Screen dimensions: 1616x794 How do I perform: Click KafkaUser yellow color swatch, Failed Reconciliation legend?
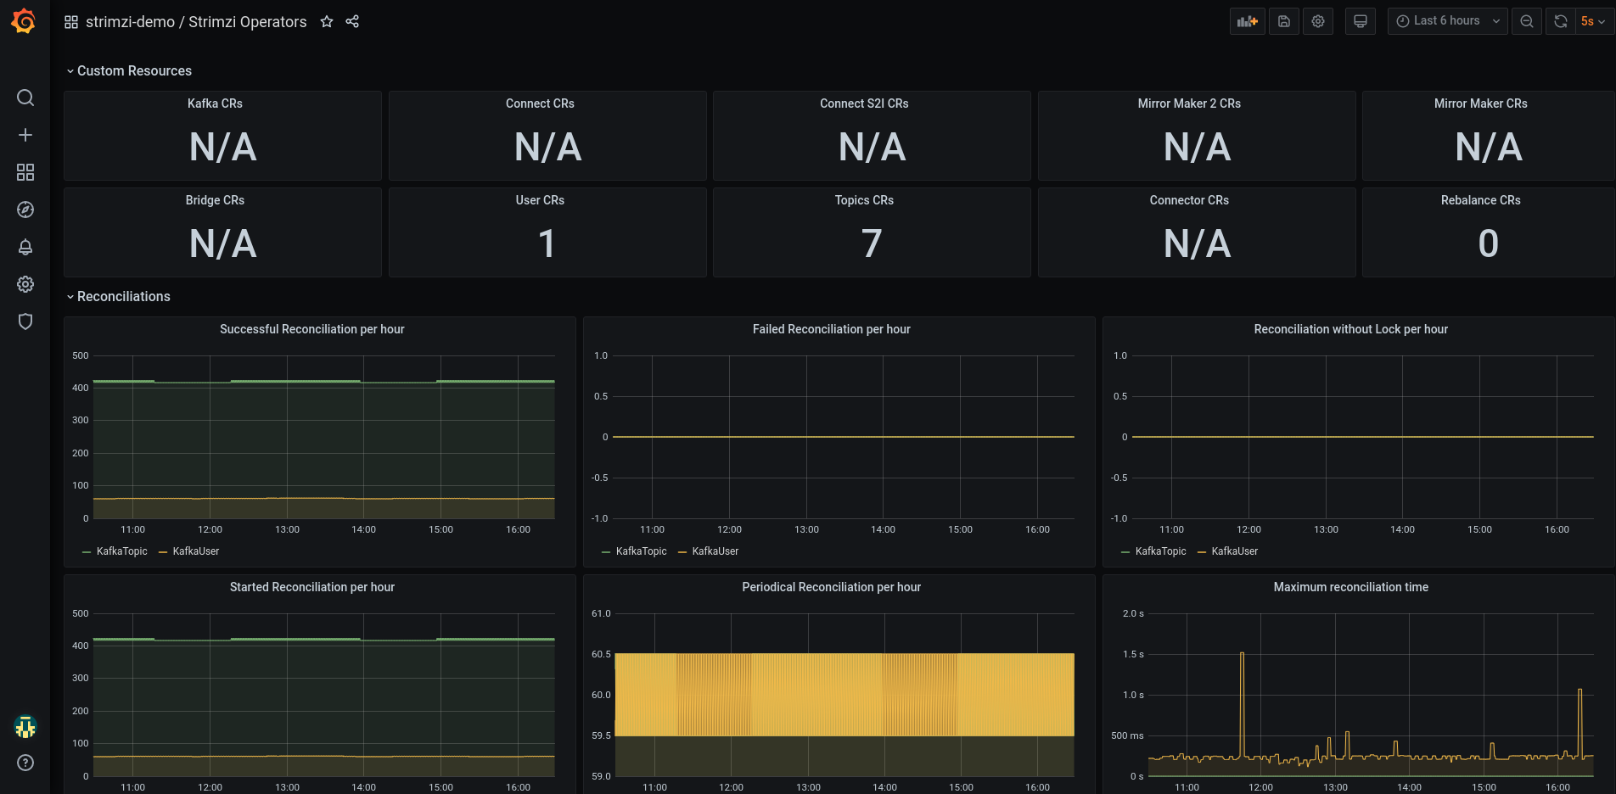pos(682,552)
